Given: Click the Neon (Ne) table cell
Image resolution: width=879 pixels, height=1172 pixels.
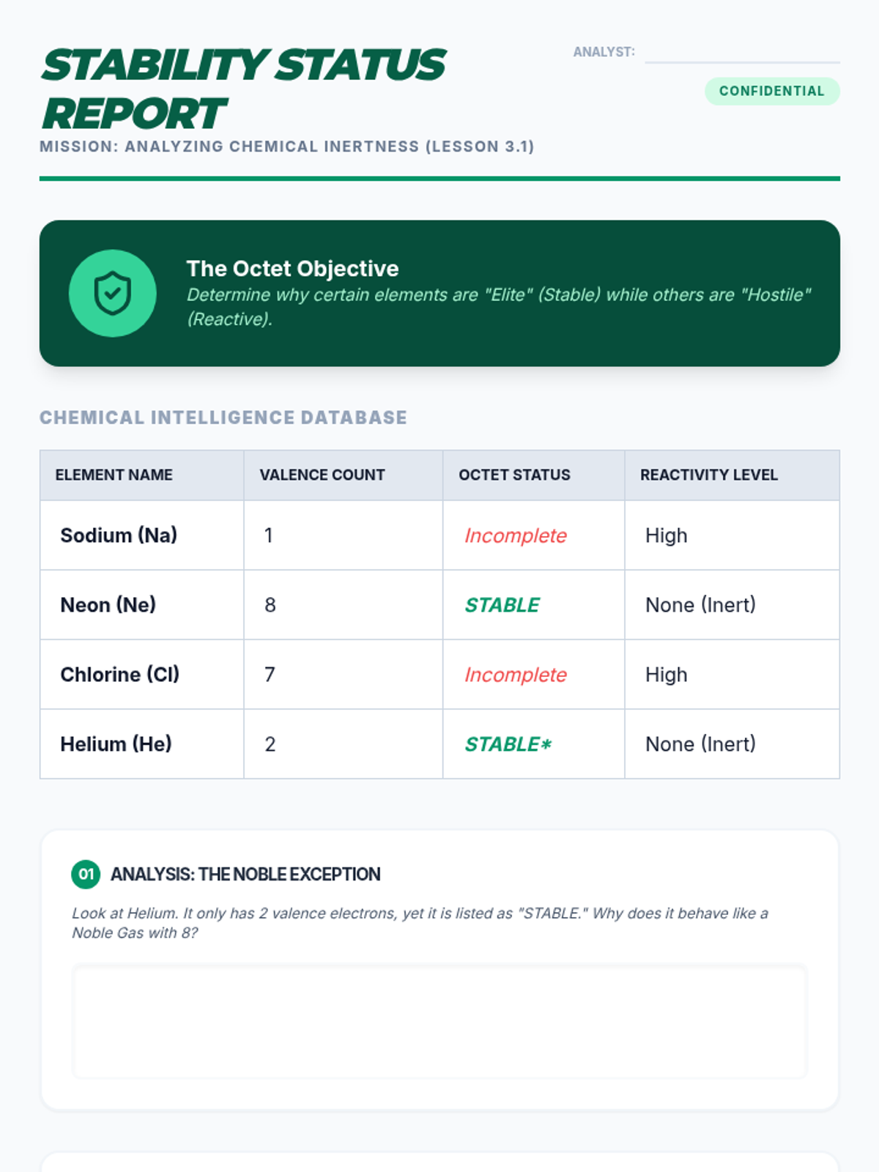Looking at the screenshot, I should click(x=108, y=605).
